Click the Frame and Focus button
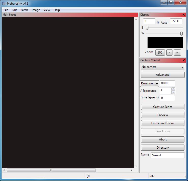The height and width of the screenshot is (181, 188). click(x=163, y=123)
